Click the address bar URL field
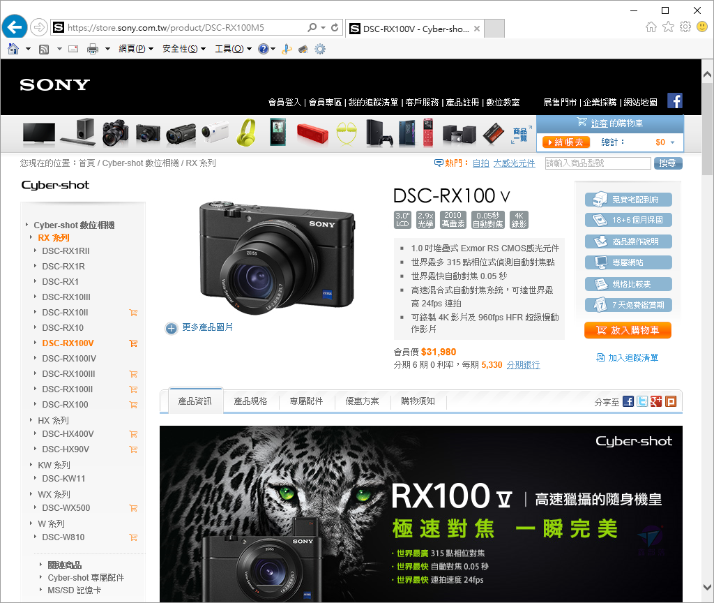Image resolution: width=714 pixels, height=603 pixels. pos(184,27)
